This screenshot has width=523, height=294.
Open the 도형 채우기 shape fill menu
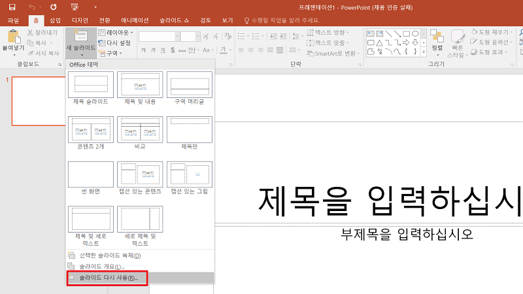492,32
